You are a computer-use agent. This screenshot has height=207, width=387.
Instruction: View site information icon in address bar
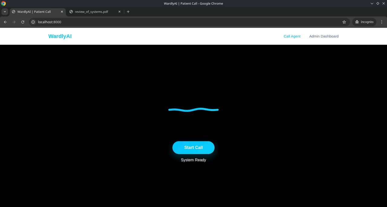click(x=33, y=22)
